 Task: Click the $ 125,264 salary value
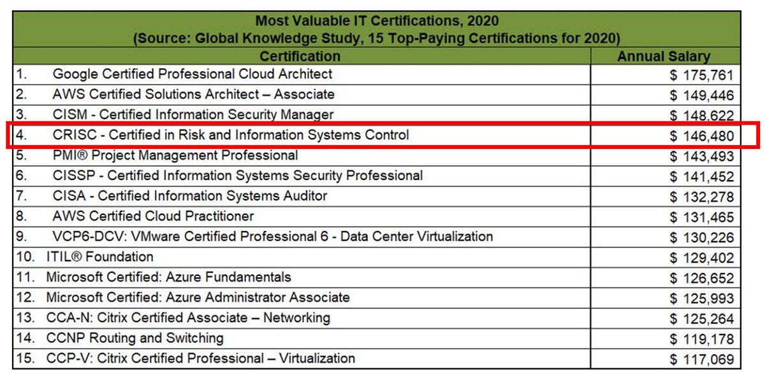pos(702,319)
